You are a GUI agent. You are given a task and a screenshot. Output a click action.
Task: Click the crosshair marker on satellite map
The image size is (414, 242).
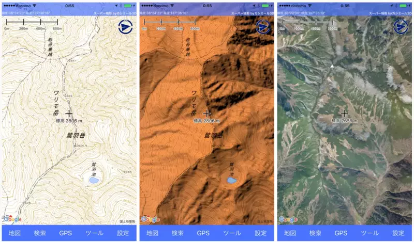344,114
